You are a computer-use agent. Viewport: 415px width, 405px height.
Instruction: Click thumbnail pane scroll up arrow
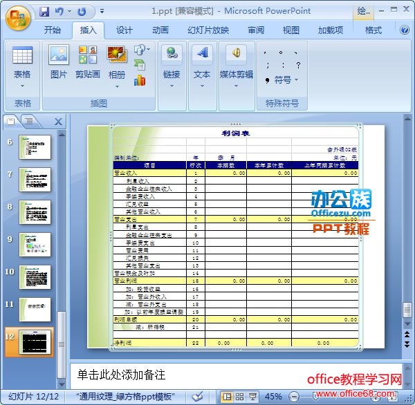tap(62, 135)
